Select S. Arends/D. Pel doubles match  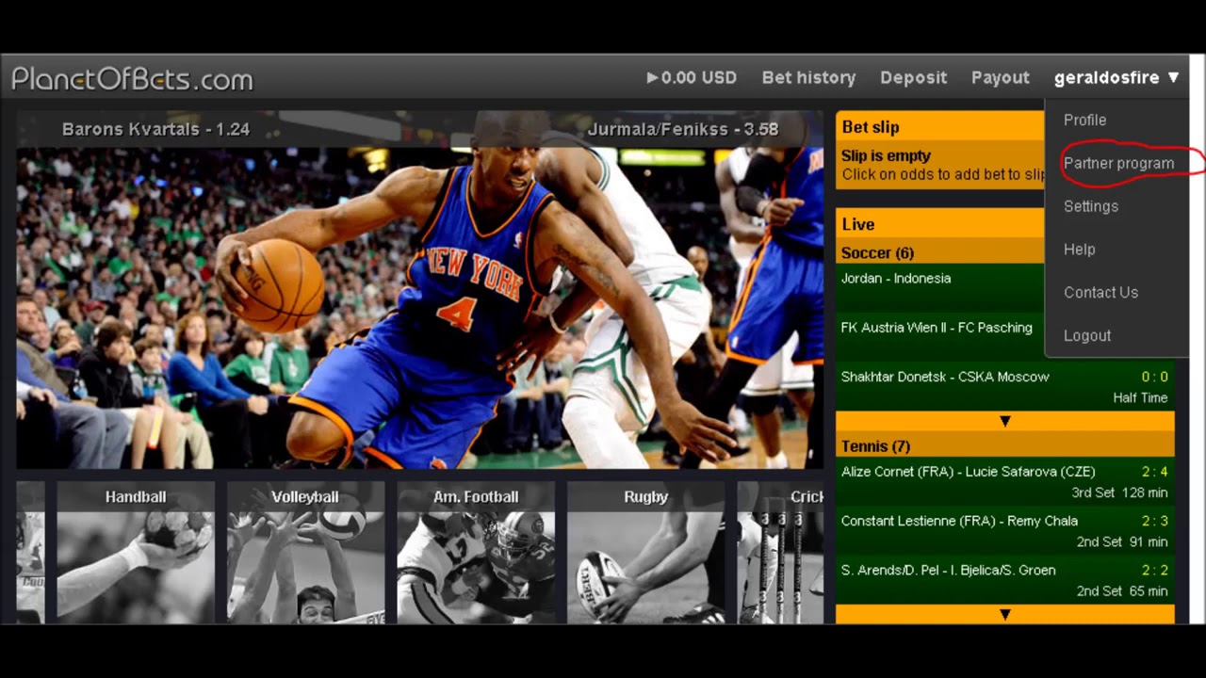click(x=1004, y=580)
